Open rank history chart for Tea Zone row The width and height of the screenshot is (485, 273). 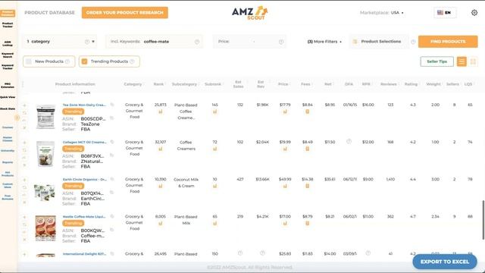(x=160, y=111)
